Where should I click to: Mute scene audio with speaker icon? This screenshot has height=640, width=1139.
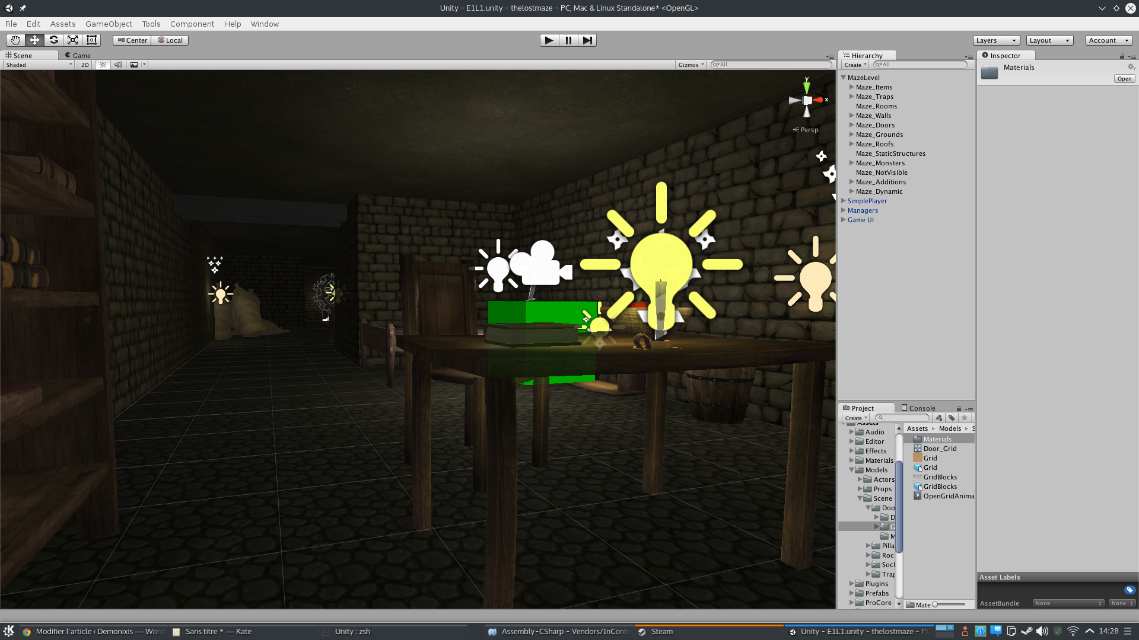(118, 65)
